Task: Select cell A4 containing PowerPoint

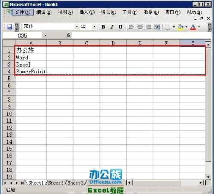Action: (x=31, y=71)
